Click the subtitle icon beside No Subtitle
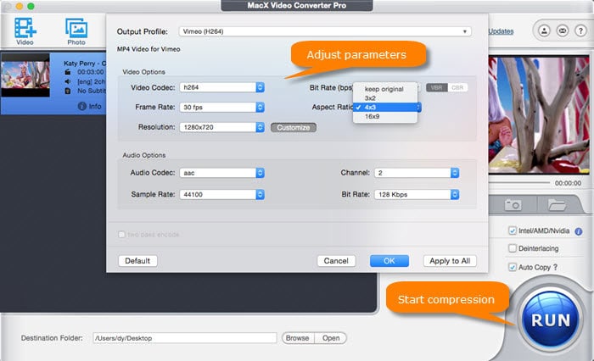 (68, 91)
